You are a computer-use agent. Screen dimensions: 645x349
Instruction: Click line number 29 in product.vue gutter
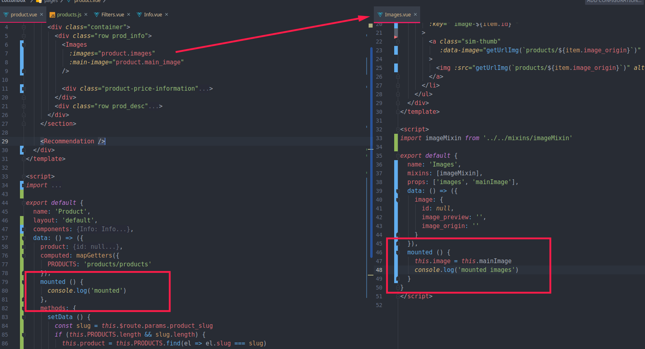(x=5, y=141)
